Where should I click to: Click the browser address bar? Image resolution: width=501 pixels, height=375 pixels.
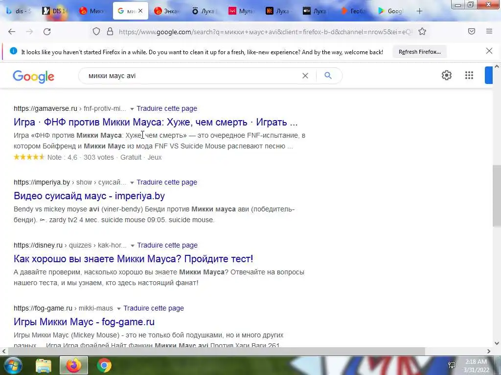pos(265,32)
